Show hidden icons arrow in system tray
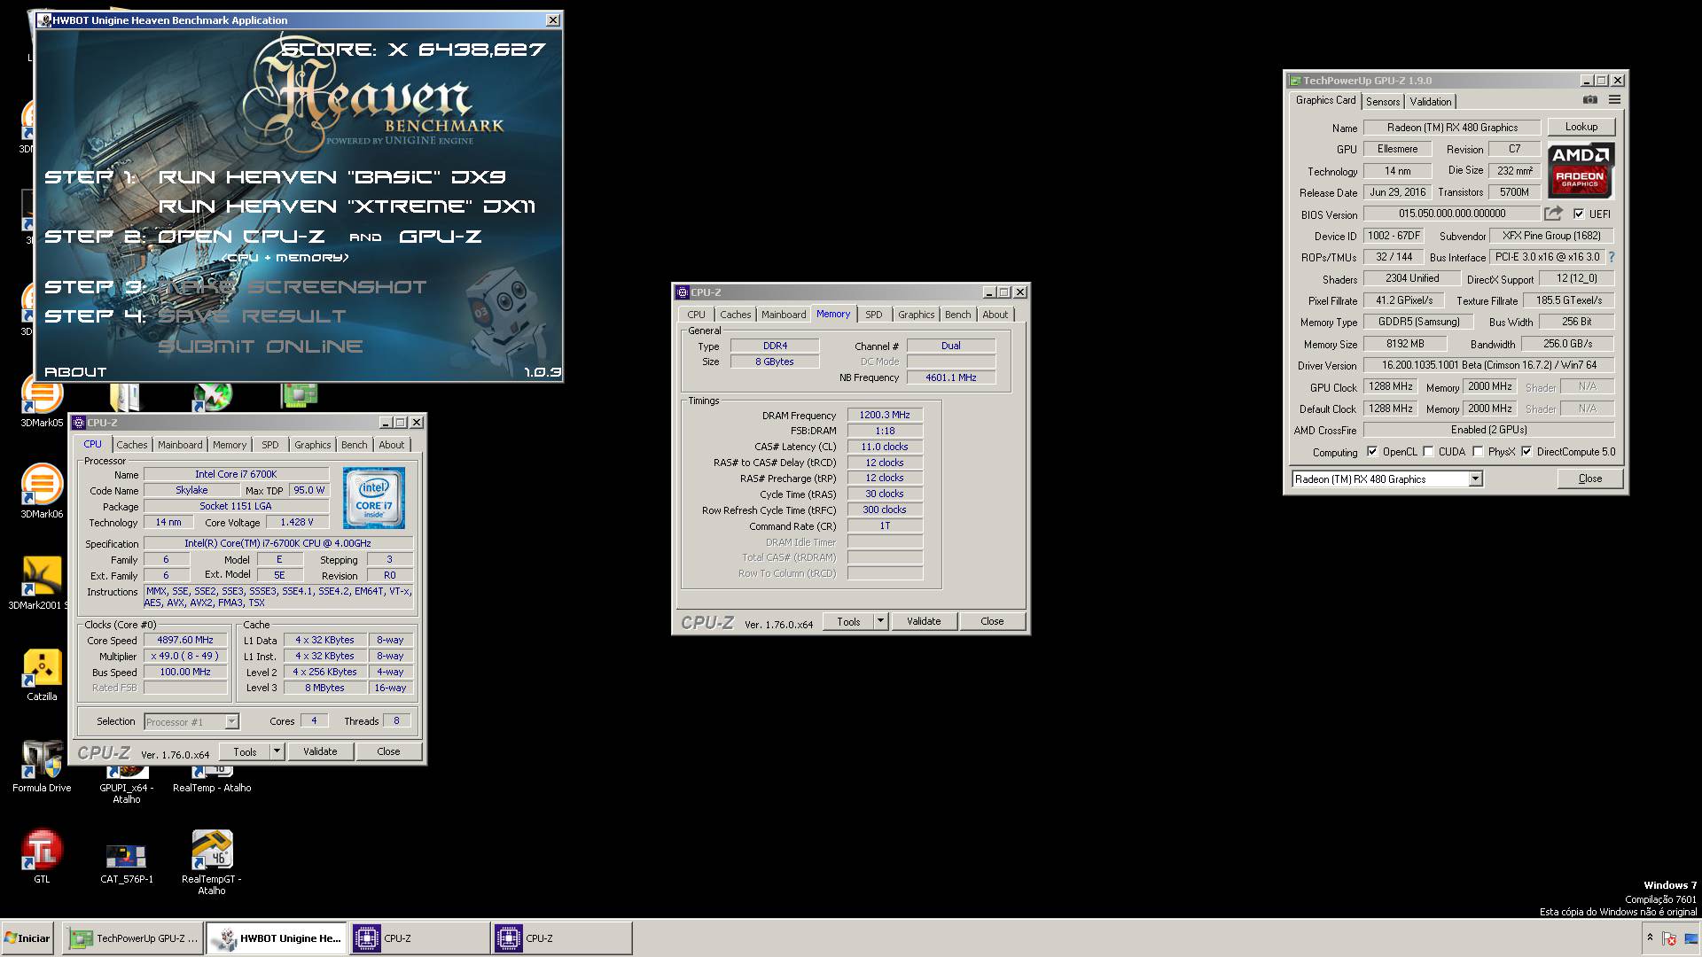Image resolution: width=1702 pixels, height=957 pixels. tap(1649, 938)
